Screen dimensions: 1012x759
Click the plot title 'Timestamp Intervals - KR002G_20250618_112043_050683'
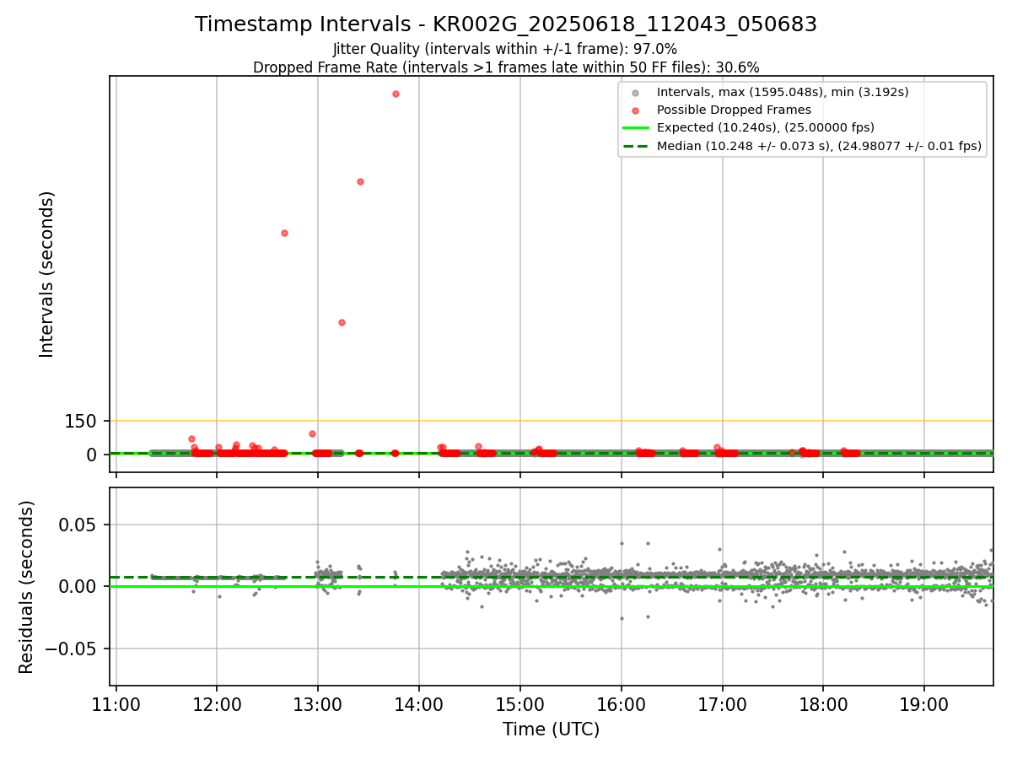(506, 24)
